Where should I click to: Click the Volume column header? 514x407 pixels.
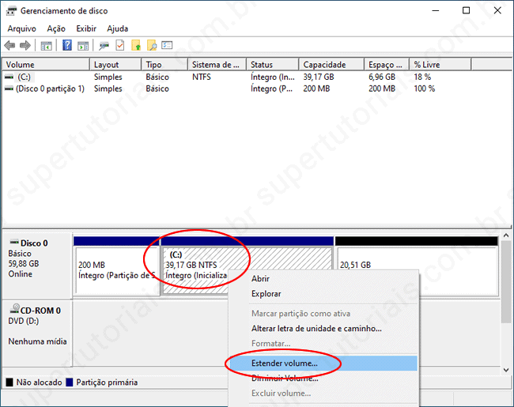[46, 65]
